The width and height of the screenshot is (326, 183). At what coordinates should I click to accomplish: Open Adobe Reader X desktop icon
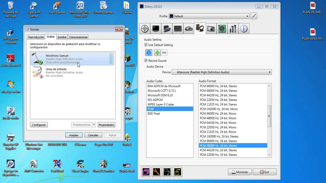[x=10, y=60]
